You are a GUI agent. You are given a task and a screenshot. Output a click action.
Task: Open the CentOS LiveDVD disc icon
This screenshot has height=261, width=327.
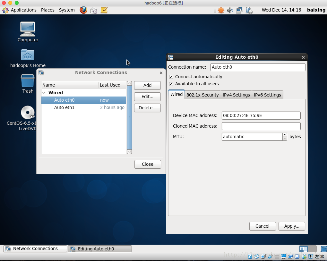coord(28,113)
